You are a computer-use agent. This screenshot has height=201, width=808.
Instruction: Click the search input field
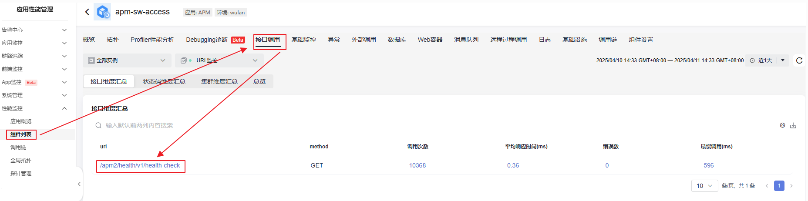click(x=139, y=125)
